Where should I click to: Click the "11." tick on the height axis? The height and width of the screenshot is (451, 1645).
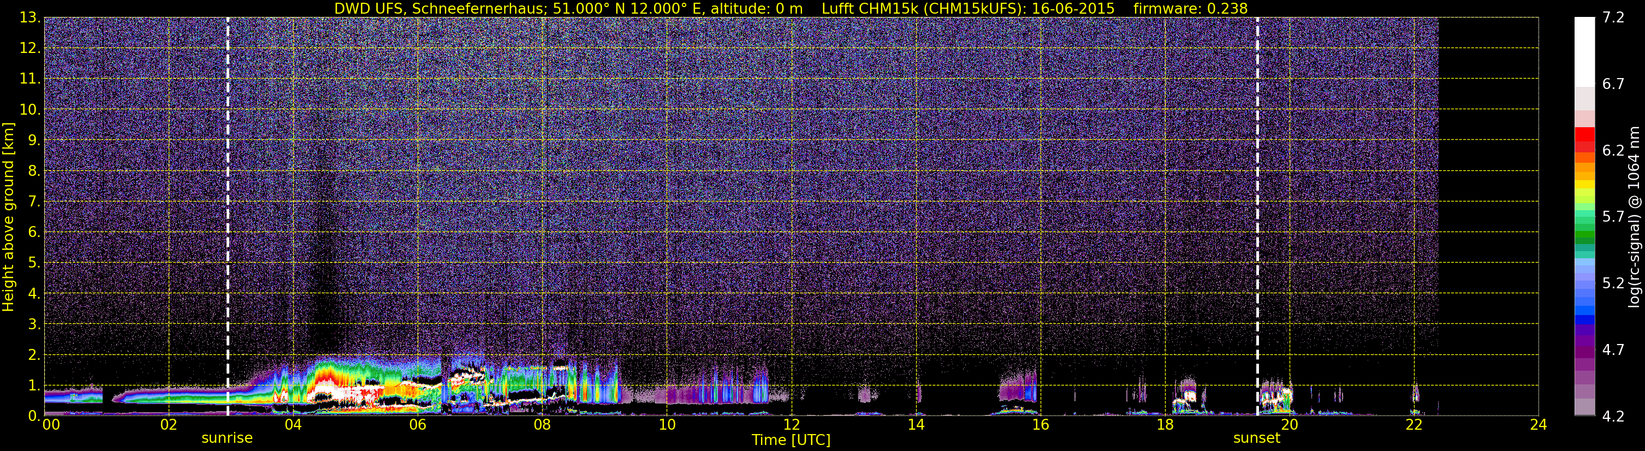coord(30,79)
